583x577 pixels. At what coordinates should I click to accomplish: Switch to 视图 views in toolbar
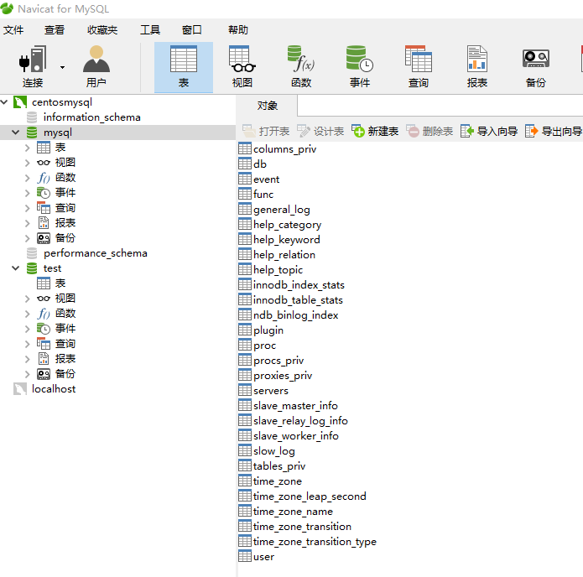(x=242, y=67)
